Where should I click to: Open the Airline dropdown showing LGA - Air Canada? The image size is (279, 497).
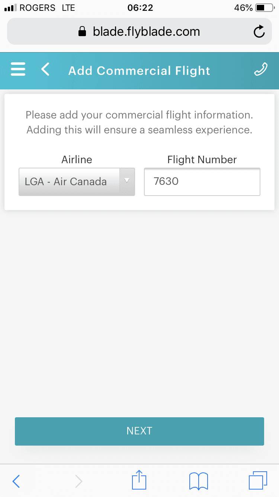point(69,182)
